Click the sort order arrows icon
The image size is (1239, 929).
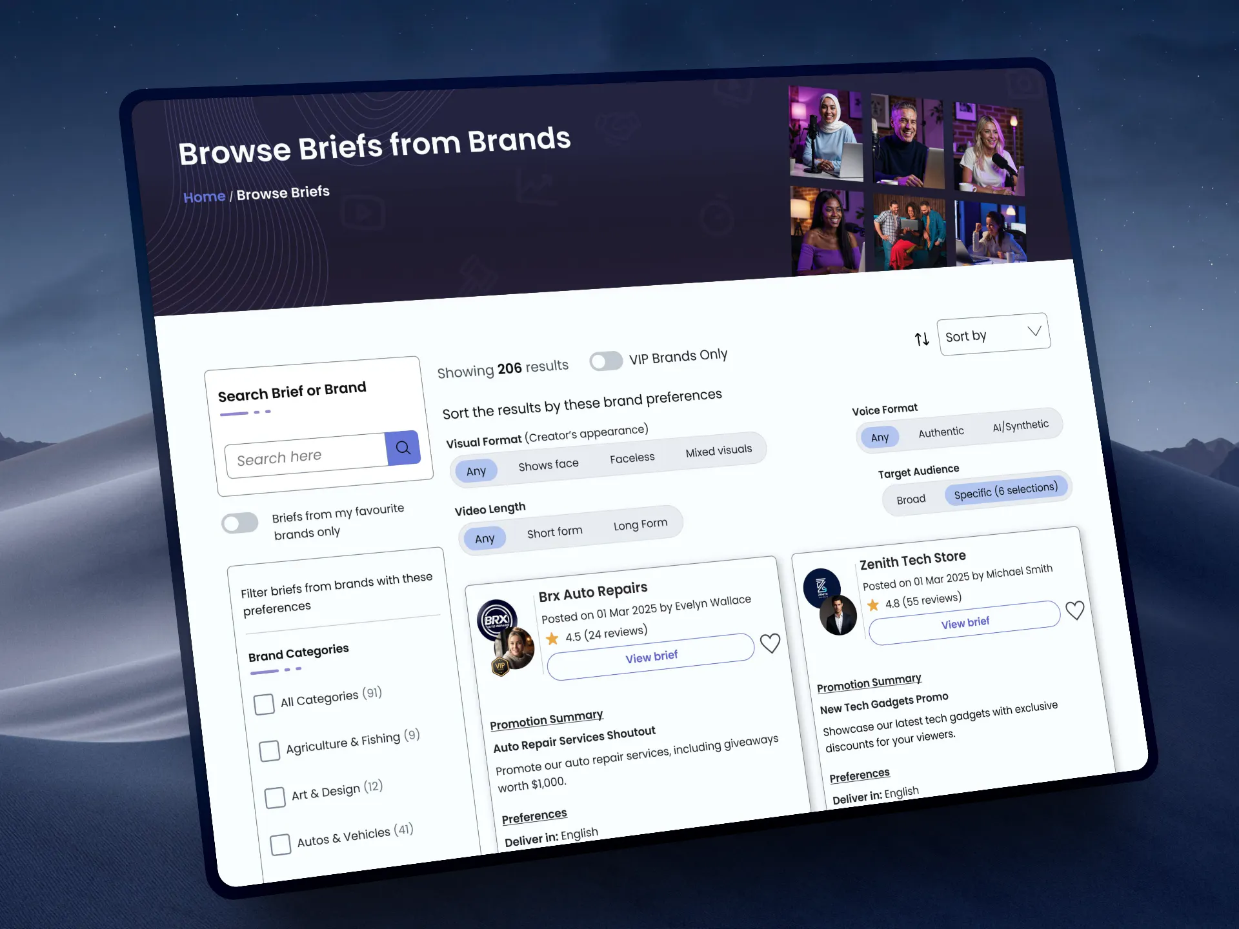coord(922,339)
